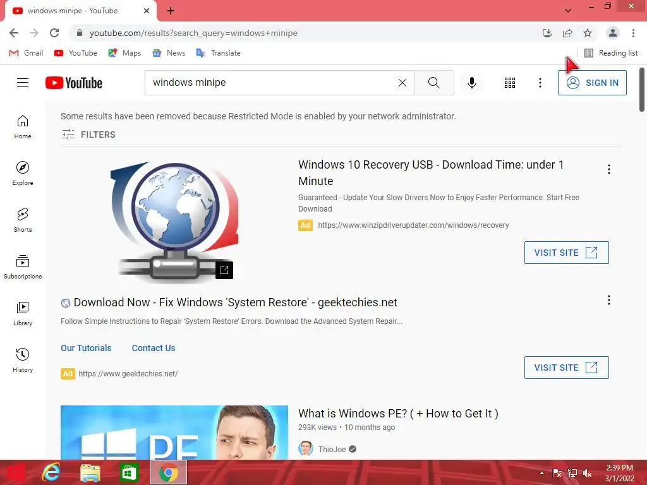Screen dimensions: 647x485
Task: Click the browser address bar
Action: (305, 33)
